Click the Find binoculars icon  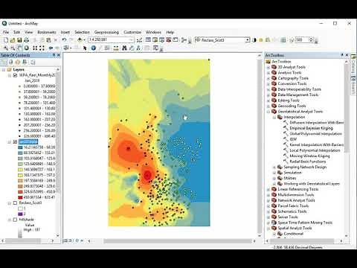pos(124,48)
